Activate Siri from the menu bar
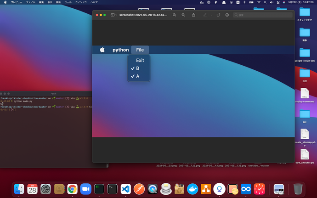Screen dimensions: 317x198 pyautogui.click(x=284, y=2)
